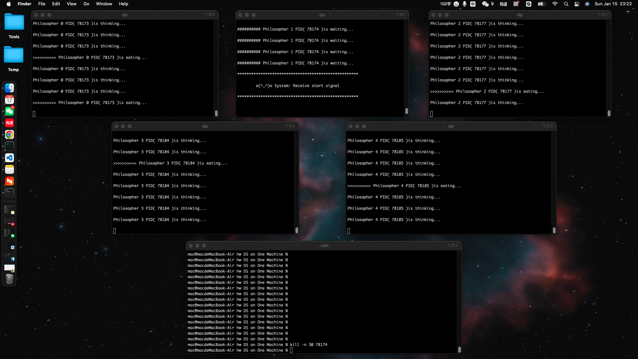Open the Calendar app showing July 17
The width and height of the screenshot is (638, 359).
[9, 99]
